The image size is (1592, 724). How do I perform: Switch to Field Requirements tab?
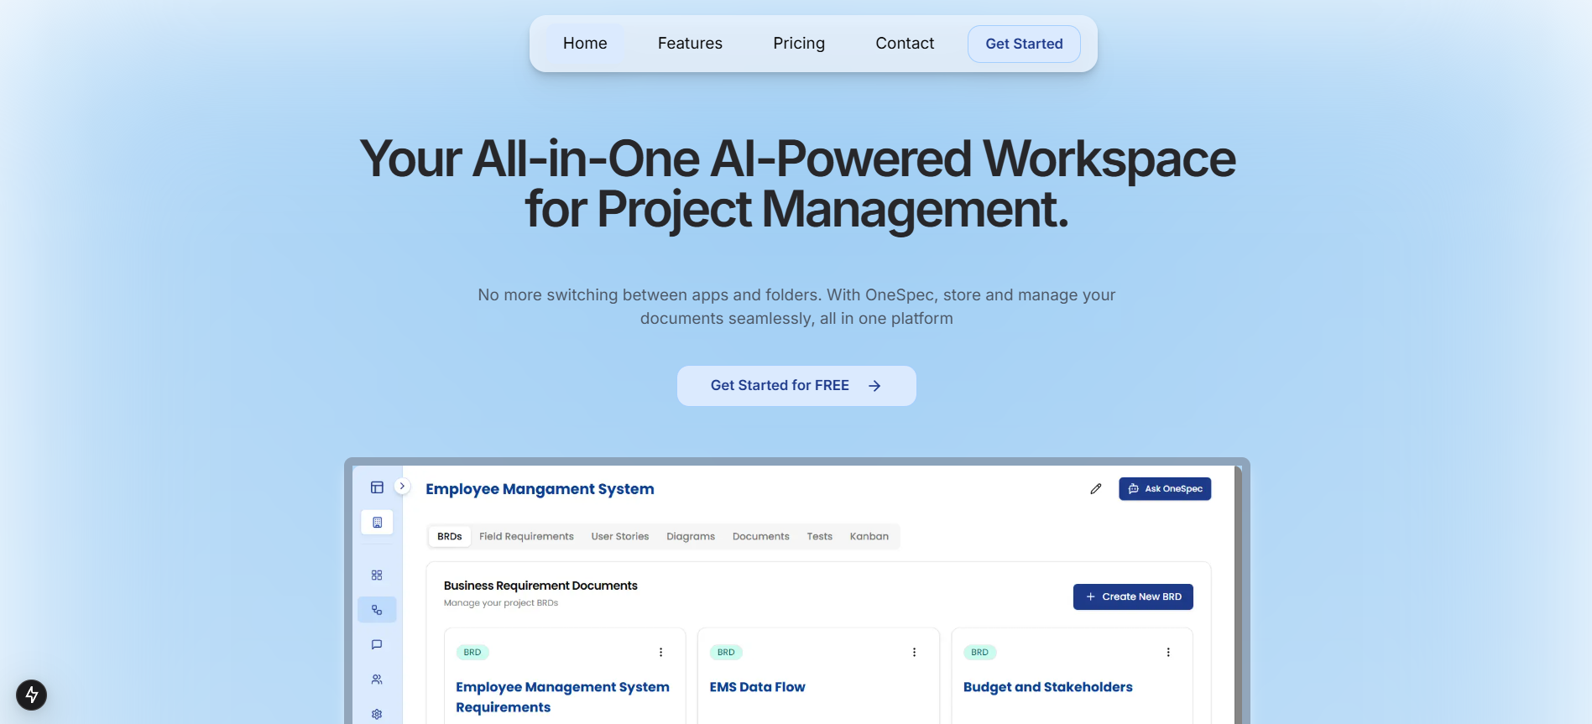click(526, 537)
